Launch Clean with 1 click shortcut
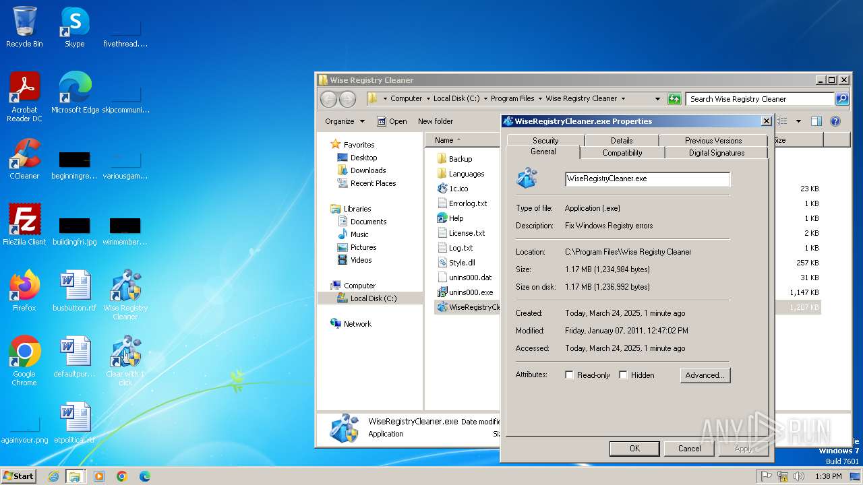This screenshot has height=485, width=863. [x=125, y=360]
